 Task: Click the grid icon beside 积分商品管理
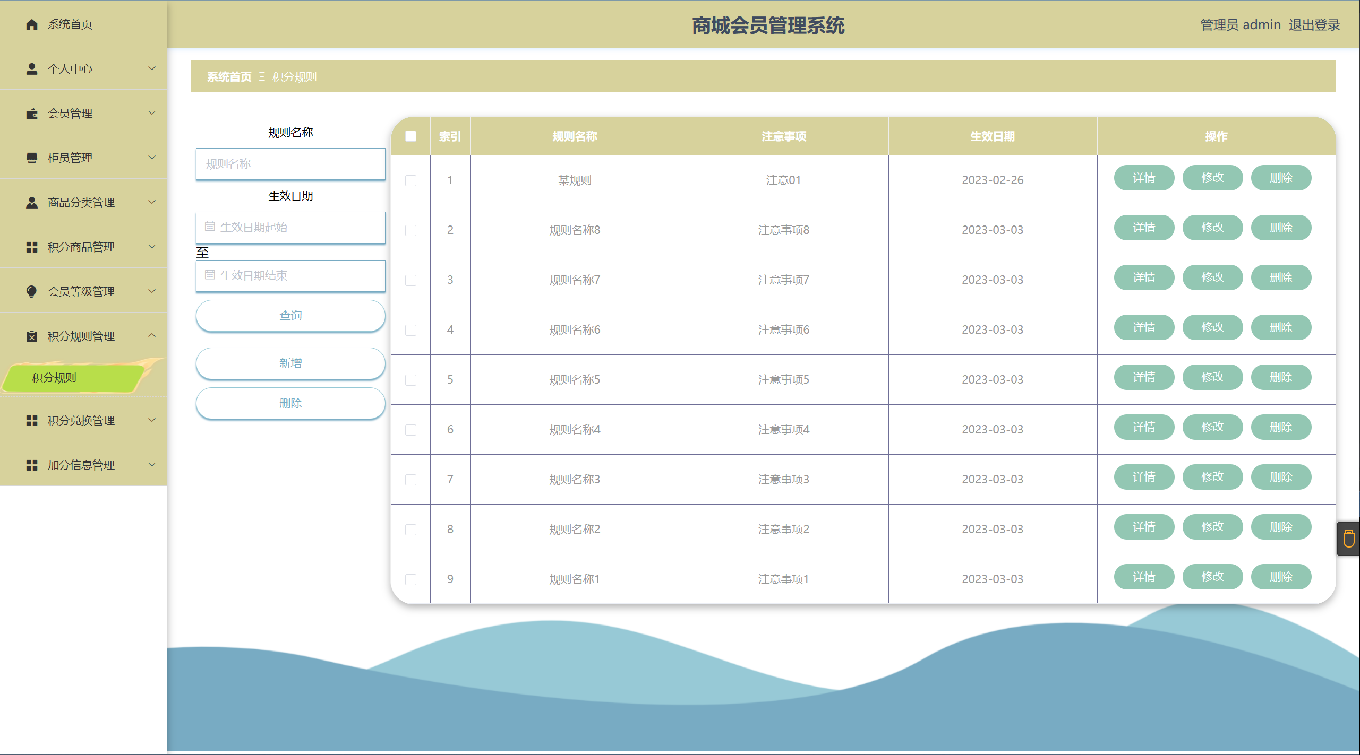pos(32,247)
